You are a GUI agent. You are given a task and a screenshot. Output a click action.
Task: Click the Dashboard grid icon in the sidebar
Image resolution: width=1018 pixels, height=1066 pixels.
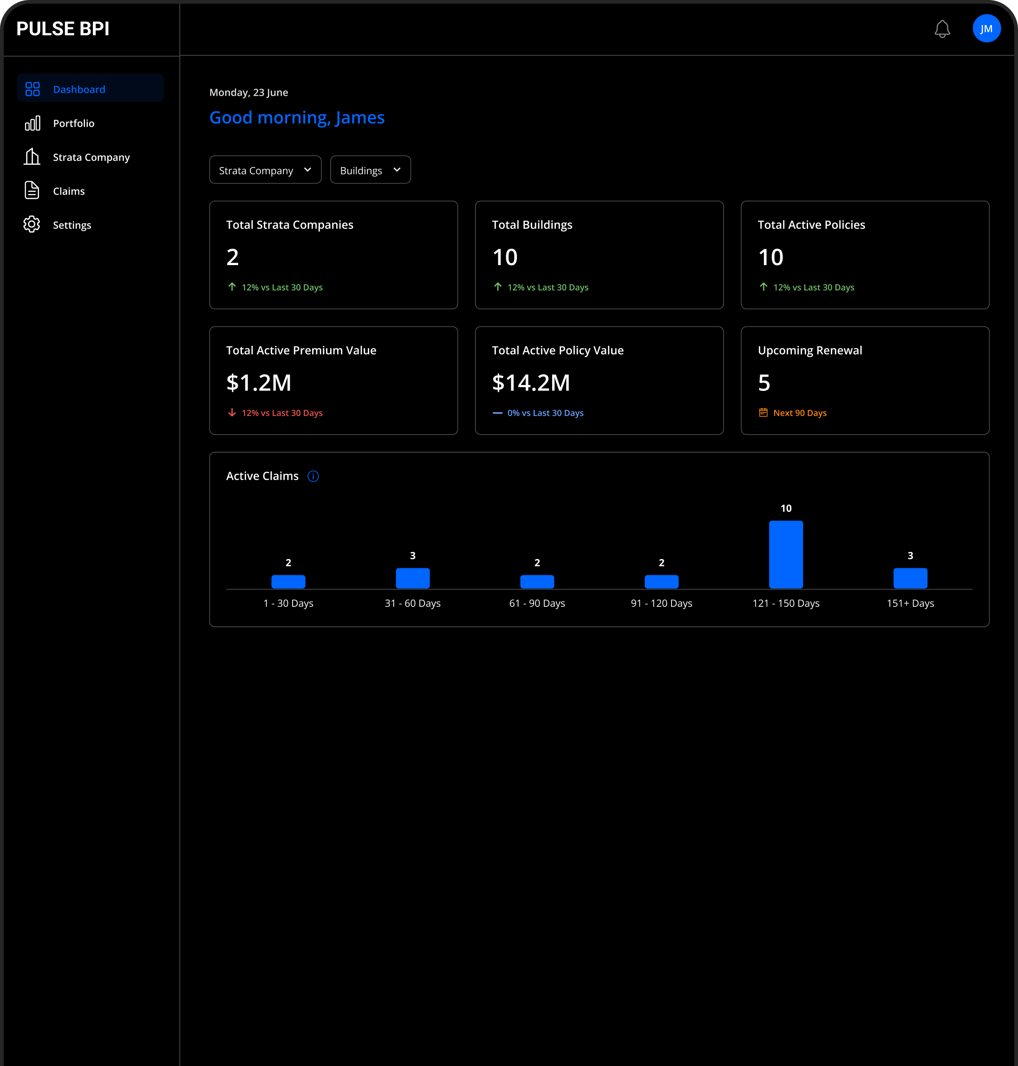pos(33,89)
